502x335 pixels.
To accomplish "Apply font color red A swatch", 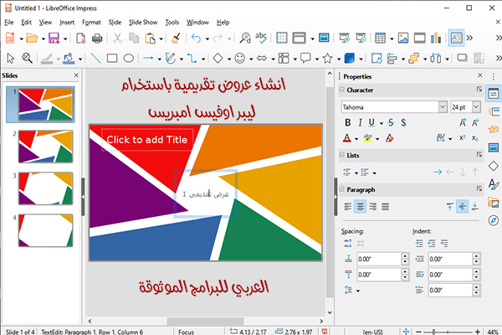I will pyautogui.click(x=347, y=138).
